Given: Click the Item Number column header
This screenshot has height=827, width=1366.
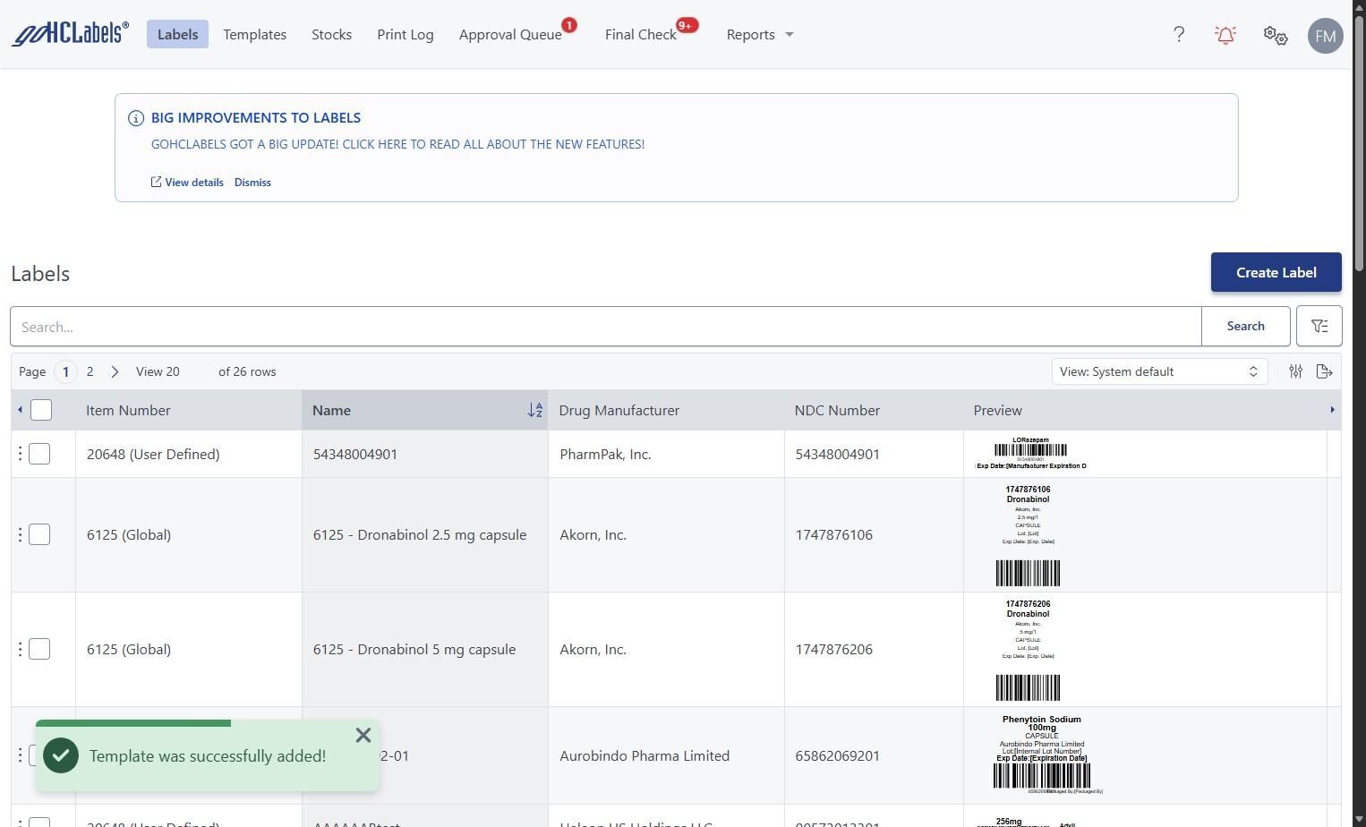Looking at the screenshot, I should 128,410.
